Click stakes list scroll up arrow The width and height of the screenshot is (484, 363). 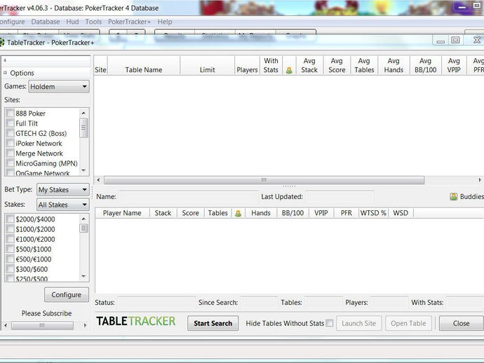83,219
